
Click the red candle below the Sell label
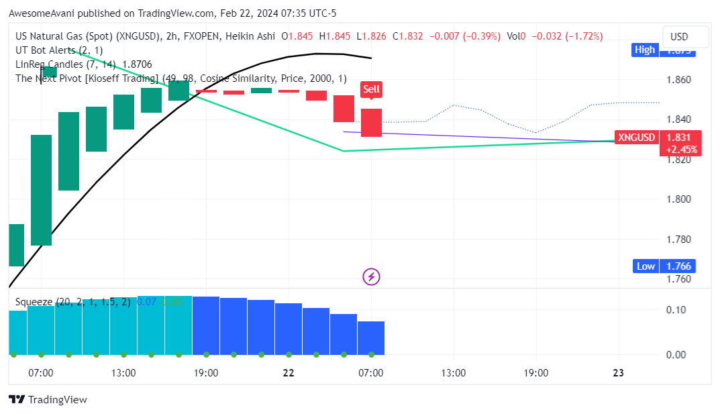(x=372, y=123)
